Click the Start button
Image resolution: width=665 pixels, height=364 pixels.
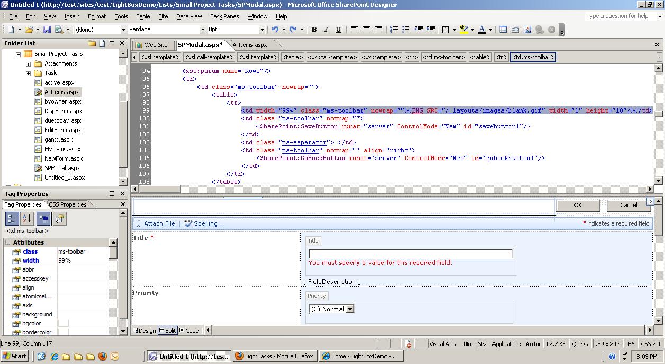click(15, 356)
